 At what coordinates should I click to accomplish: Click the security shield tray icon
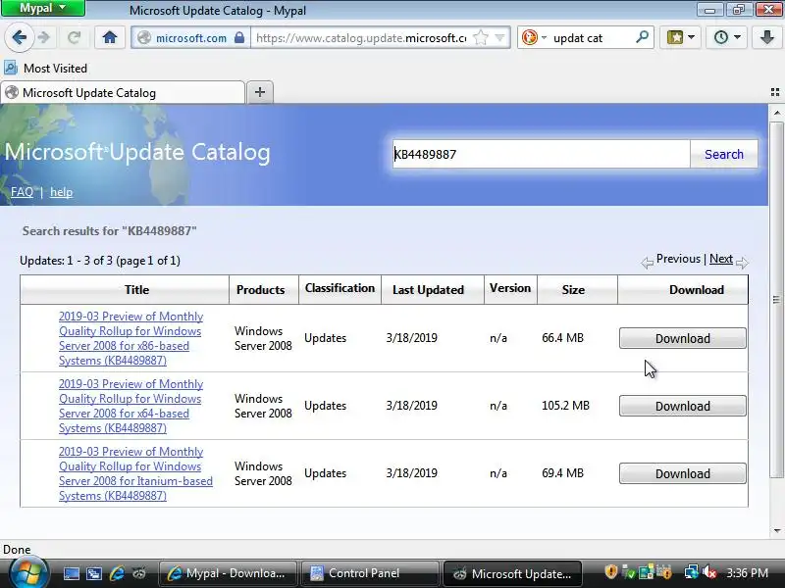coord(610,572)
